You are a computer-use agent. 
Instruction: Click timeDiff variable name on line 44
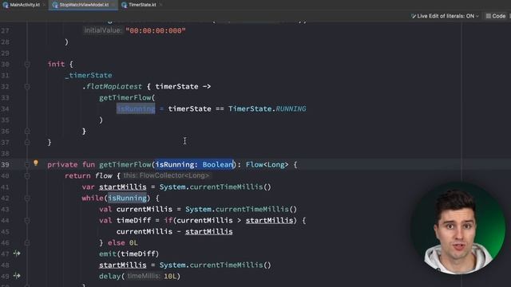coord(133,220)
